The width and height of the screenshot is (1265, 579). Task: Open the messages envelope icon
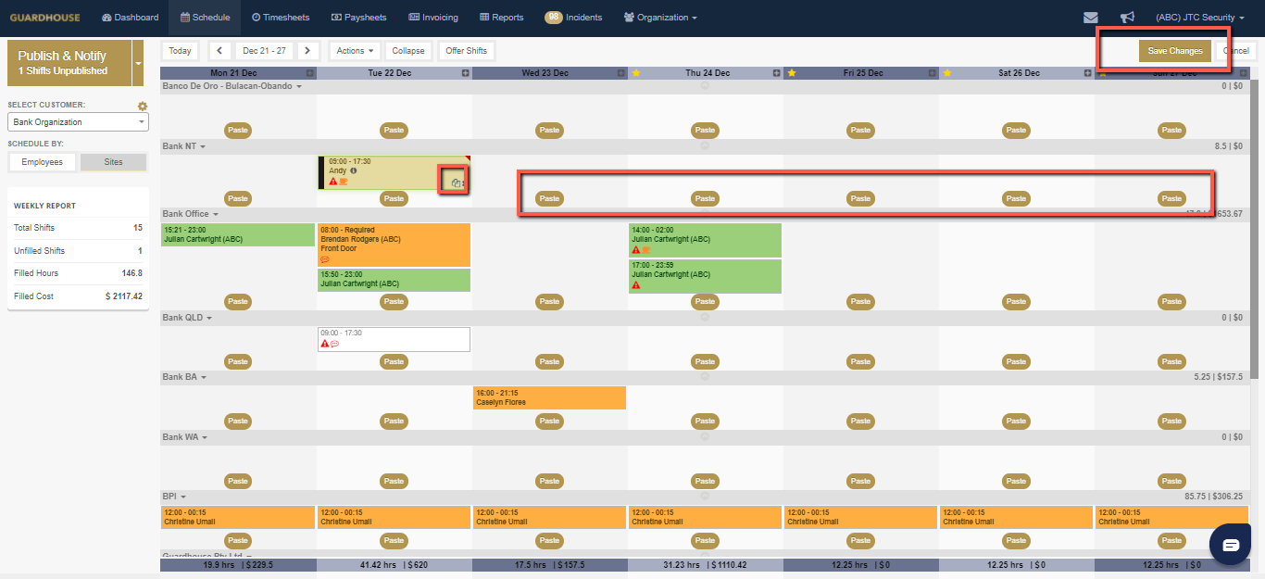1091,18
